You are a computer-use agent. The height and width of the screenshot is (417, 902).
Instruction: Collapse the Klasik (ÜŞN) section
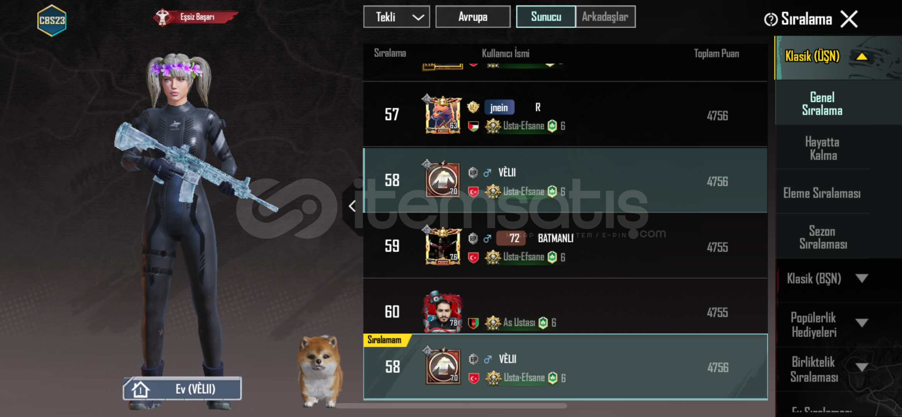tap(861, 57)
